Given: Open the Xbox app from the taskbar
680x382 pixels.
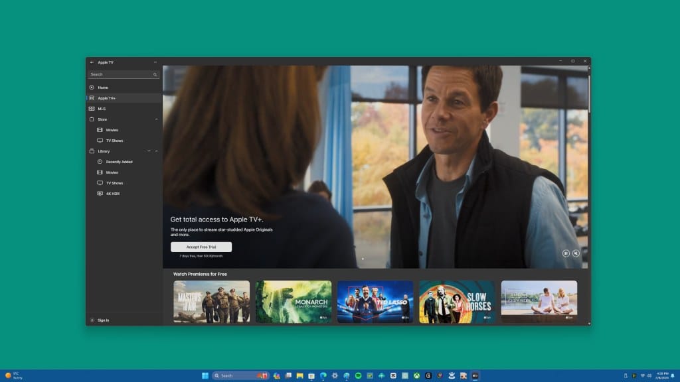Looking at the screenshot, I should coord(417,375).
